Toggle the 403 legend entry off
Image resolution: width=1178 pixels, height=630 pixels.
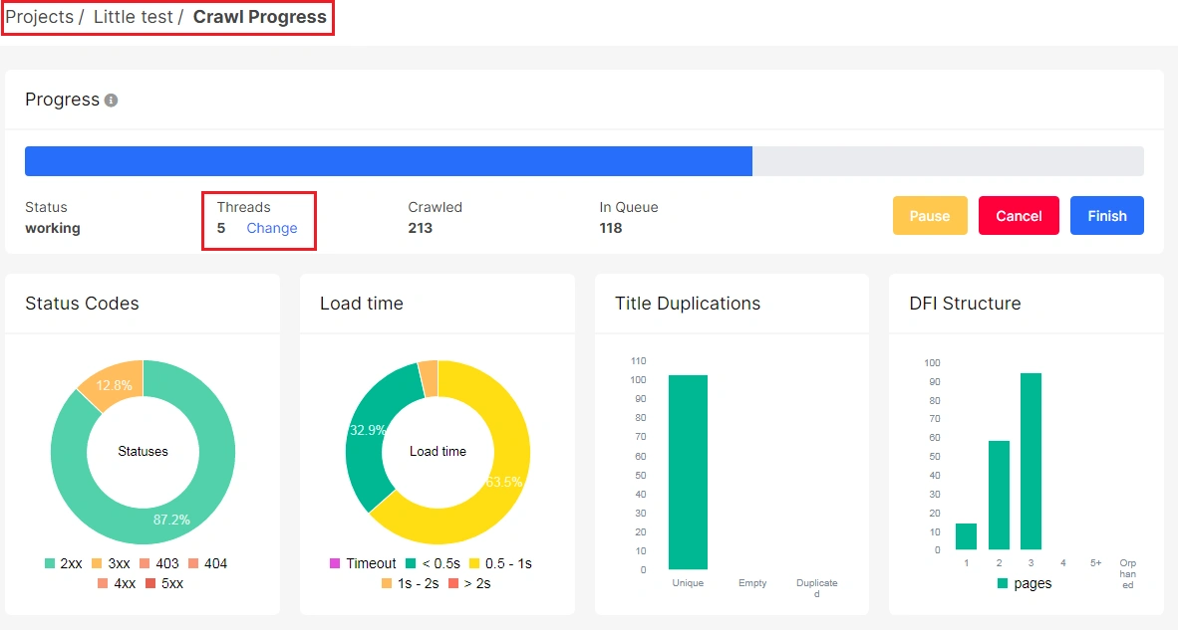point(145,563)
